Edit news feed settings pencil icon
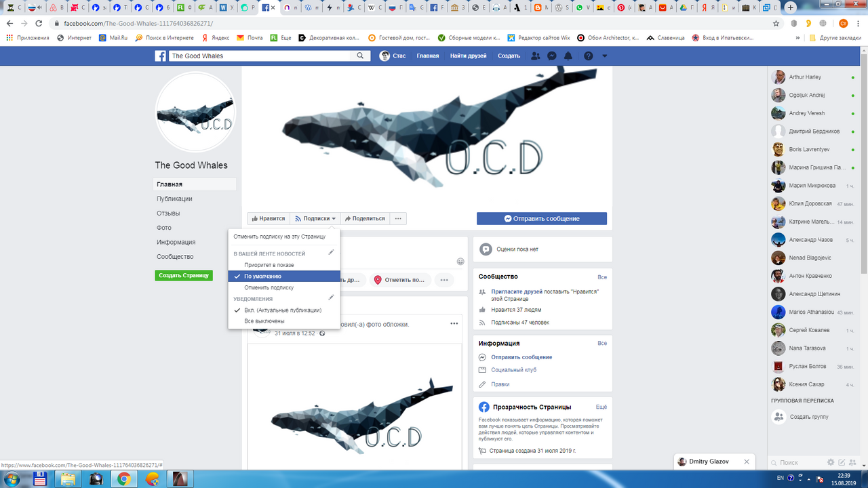 [331, 253]
